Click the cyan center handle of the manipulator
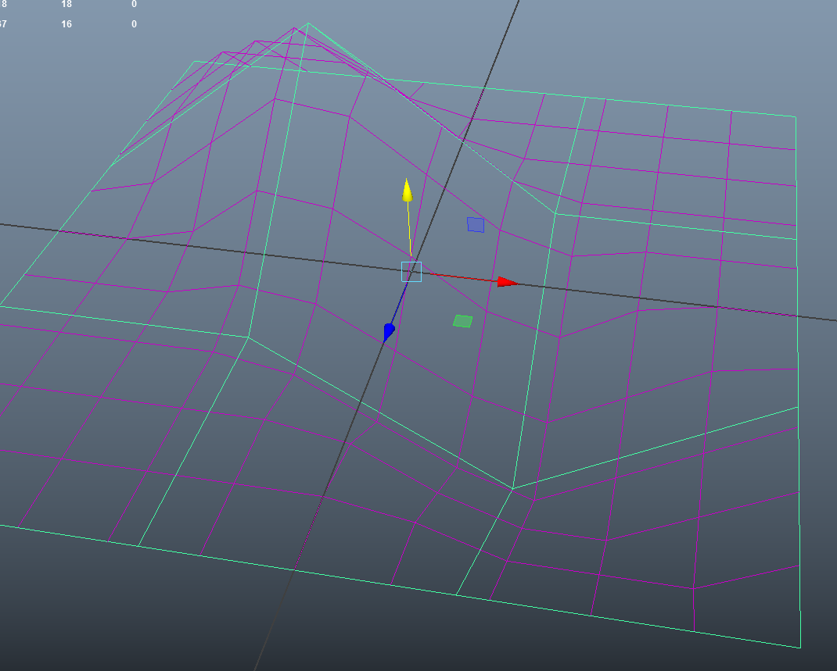This screenshot has height=671, width=837. tap(410, 272)
